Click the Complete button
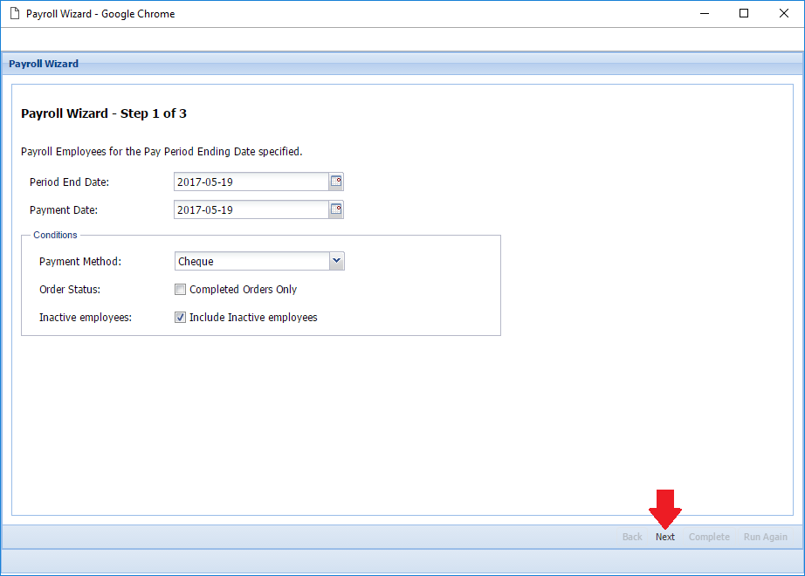 coord(709,537)
